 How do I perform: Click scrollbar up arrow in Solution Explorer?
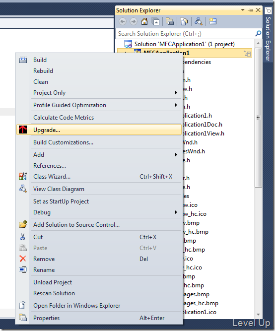258,43
